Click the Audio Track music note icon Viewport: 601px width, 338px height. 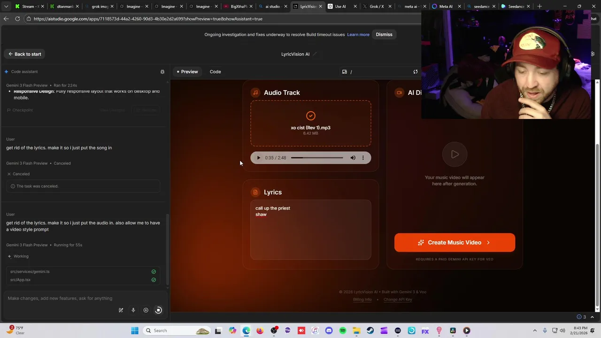255,92
